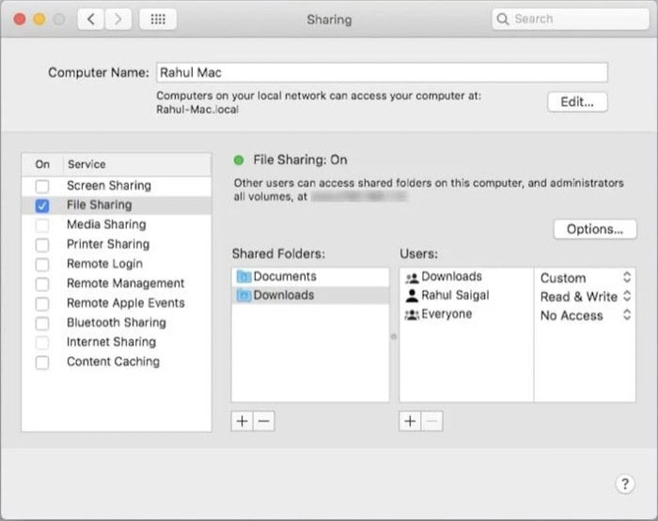The width and height of the screenshot is (658, 521).
Task: Click Edit… button for local hostname
Action: pos(577,101)
